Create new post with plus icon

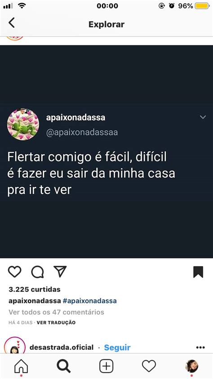[x=106, y=366]
